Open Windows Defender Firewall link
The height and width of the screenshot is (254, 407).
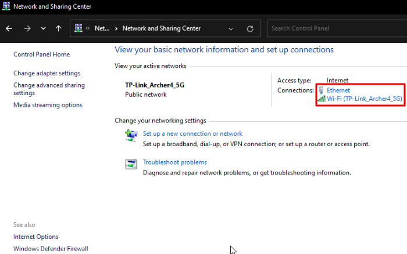click(51, 249)
